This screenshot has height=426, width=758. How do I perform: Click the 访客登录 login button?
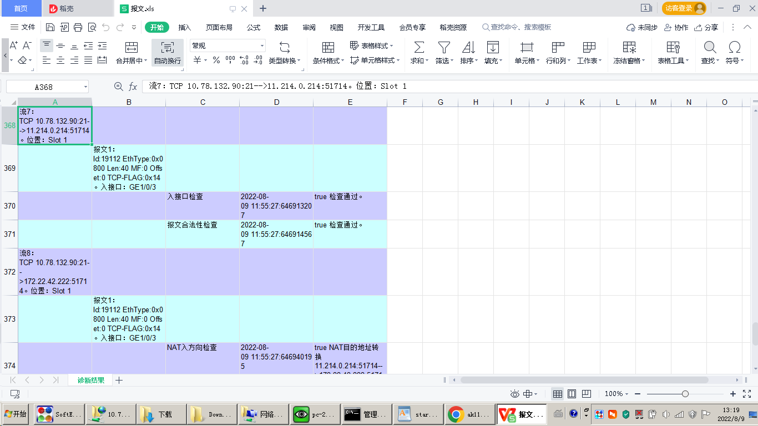(x=684, y=8)
